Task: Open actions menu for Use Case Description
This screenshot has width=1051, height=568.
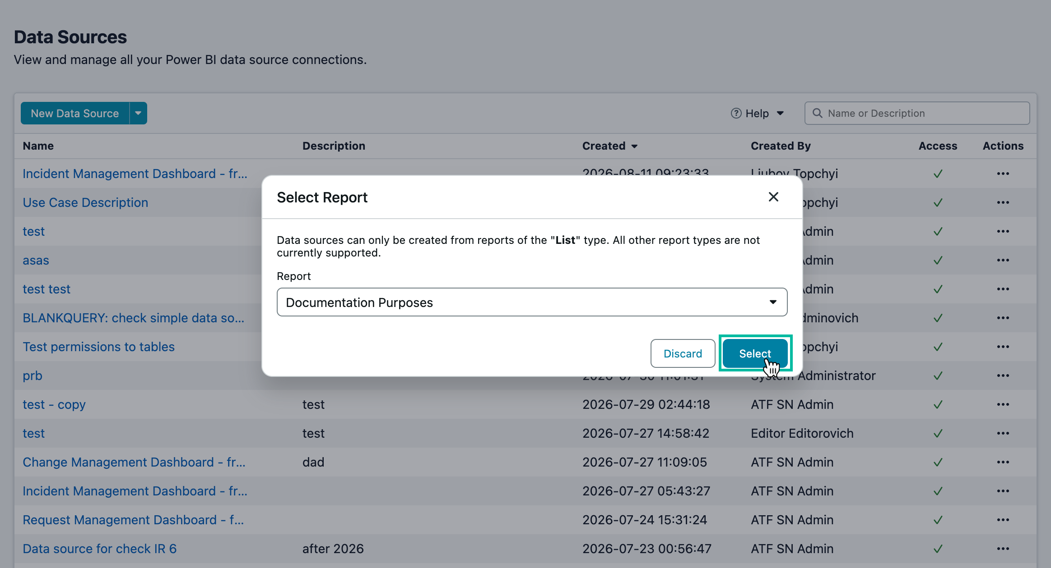Action: (1003, 202)
